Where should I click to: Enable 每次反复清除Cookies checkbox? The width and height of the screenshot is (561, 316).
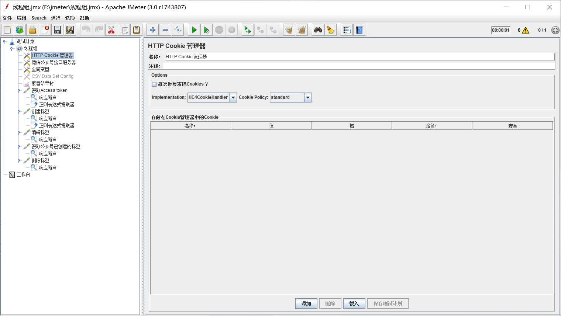tap(154, 84)
